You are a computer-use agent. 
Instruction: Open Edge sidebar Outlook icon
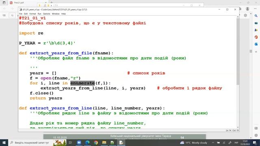(256, 44)
